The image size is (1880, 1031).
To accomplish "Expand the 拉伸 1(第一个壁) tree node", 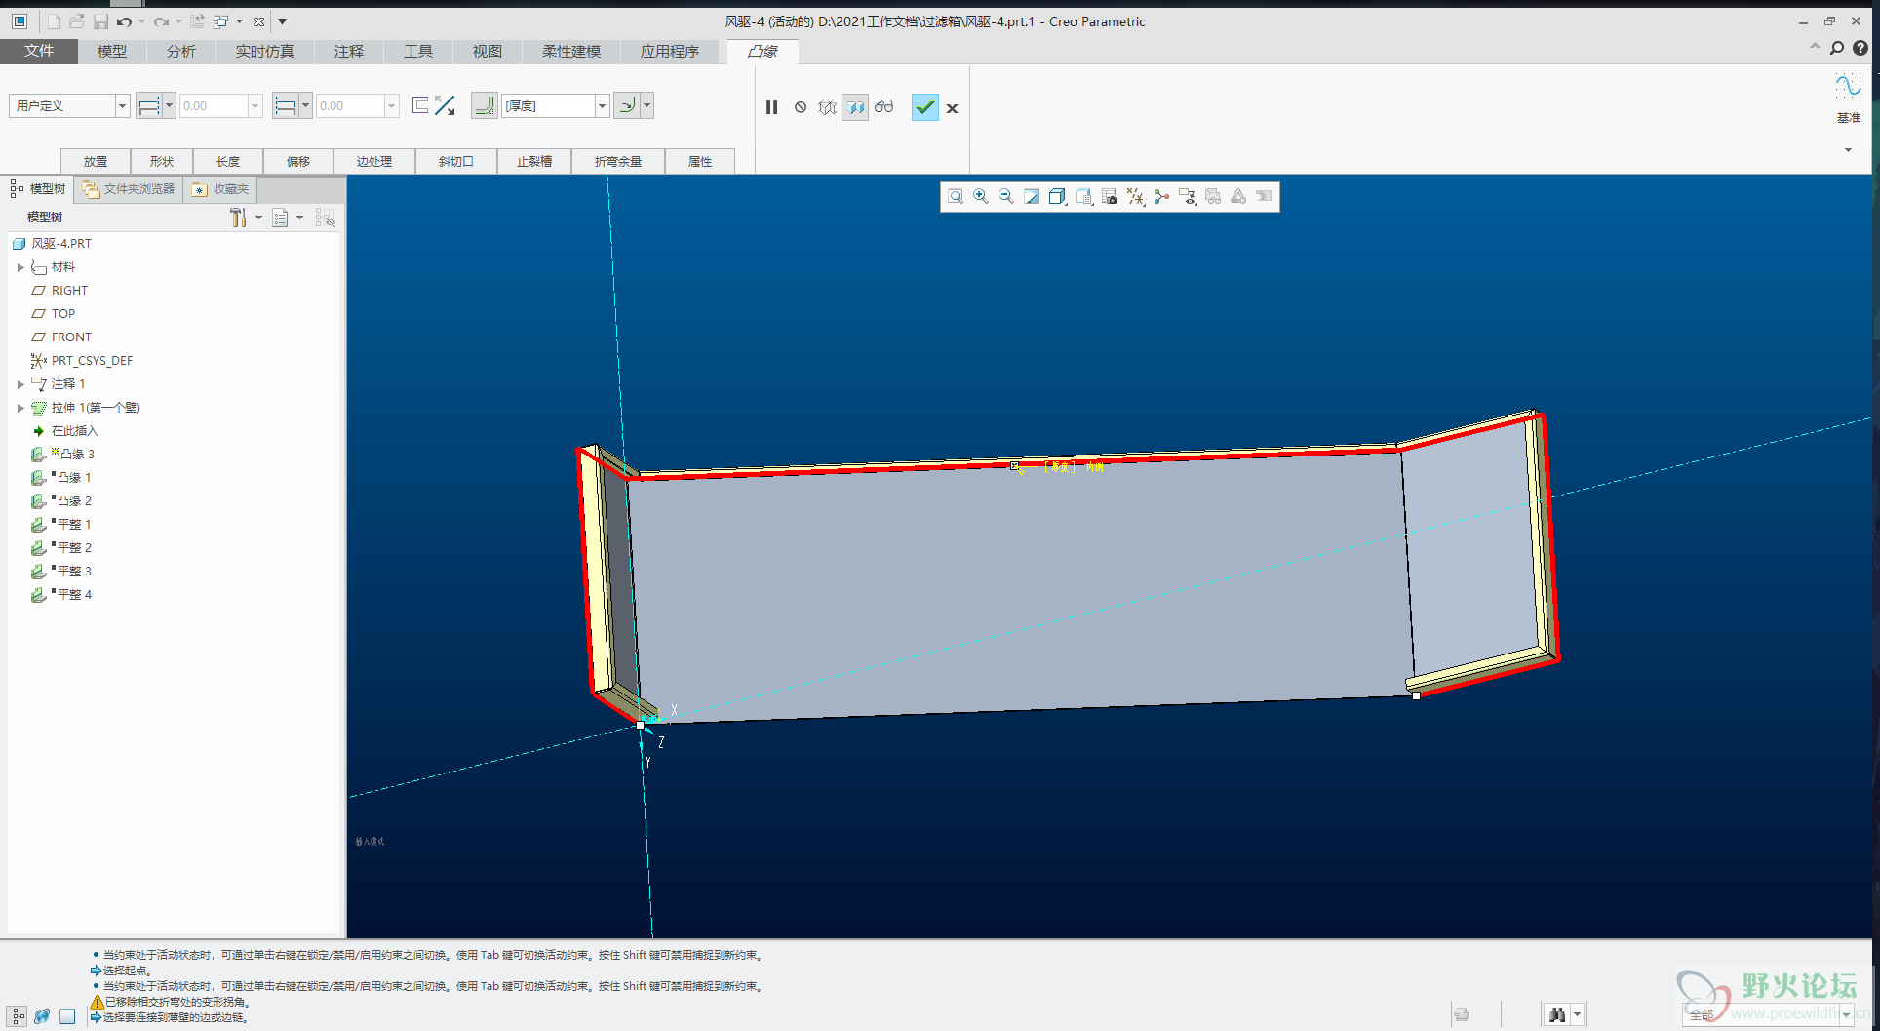I will [20, 408].
